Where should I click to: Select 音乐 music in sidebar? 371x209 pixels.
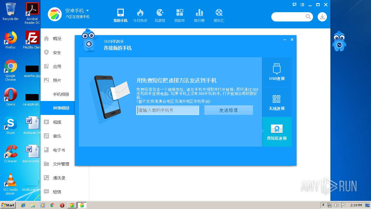coord(57,136)
